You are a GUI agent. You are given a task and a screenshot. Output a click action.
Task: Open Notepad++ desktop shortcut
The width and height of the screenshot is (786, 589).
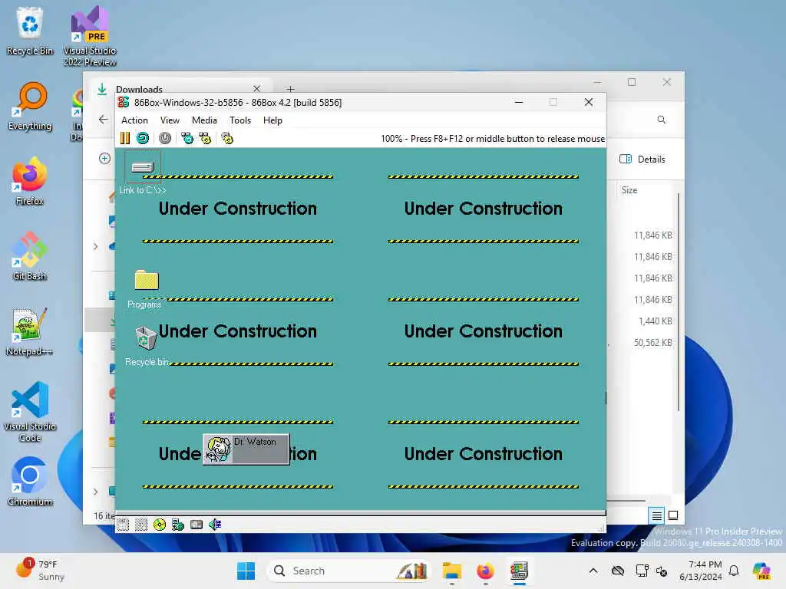tap(30, 331)
